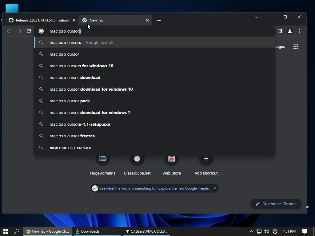Select 'mac os x cursors for windows 10'
Image resolution: width=315 pixels, height=236 pixels.
(x=154, y=66)
